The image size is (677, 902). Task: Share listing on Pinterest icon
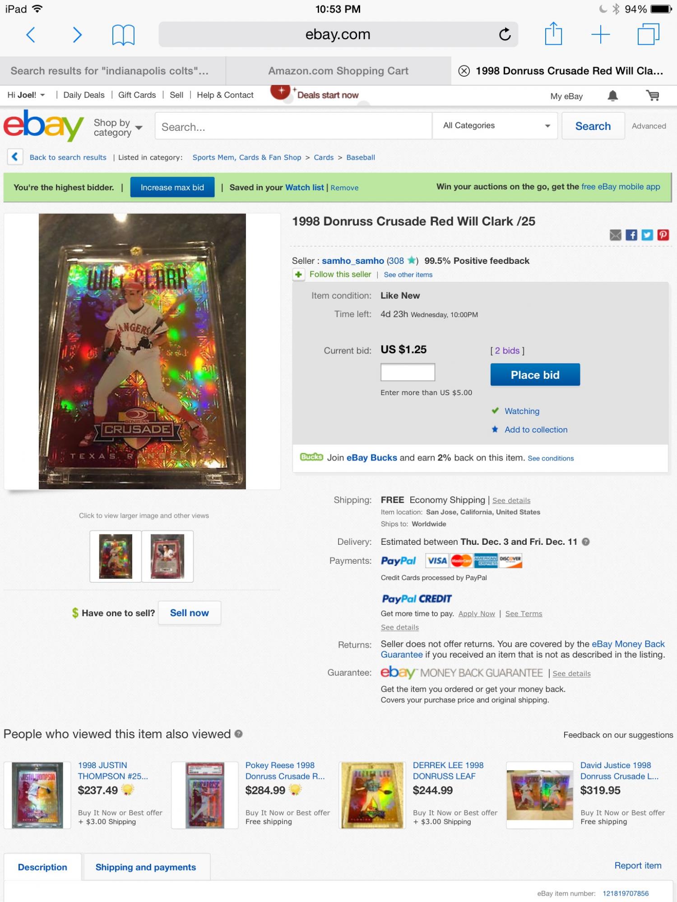[x=663, y=235]
